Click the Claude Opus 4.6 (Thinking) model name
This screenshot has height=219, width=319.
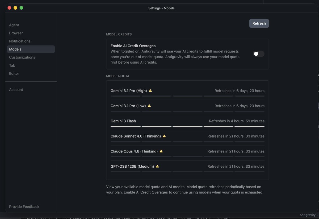coord(134,151)
